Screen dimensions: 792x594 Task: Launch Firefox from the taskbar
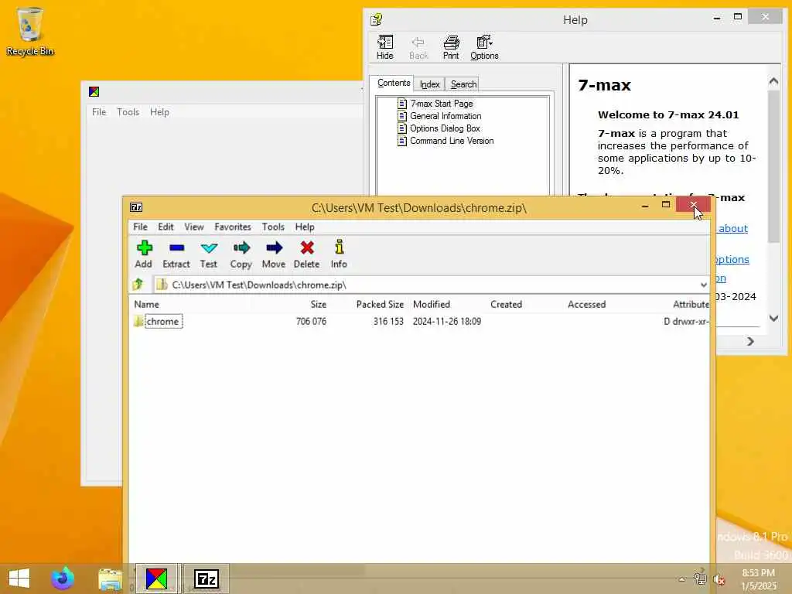[63, 579]
